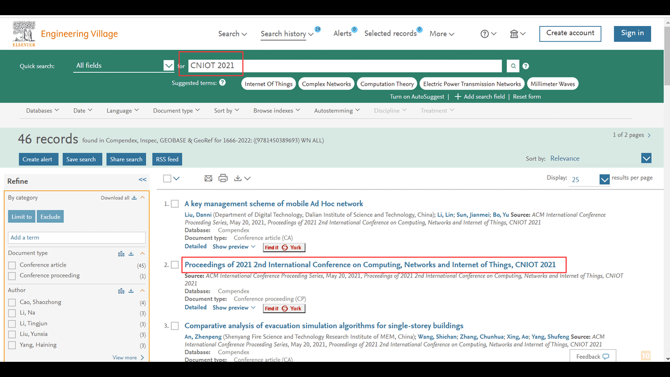Open the Databases filter dropdown
670x377 pixels.
tap(42, 110)
